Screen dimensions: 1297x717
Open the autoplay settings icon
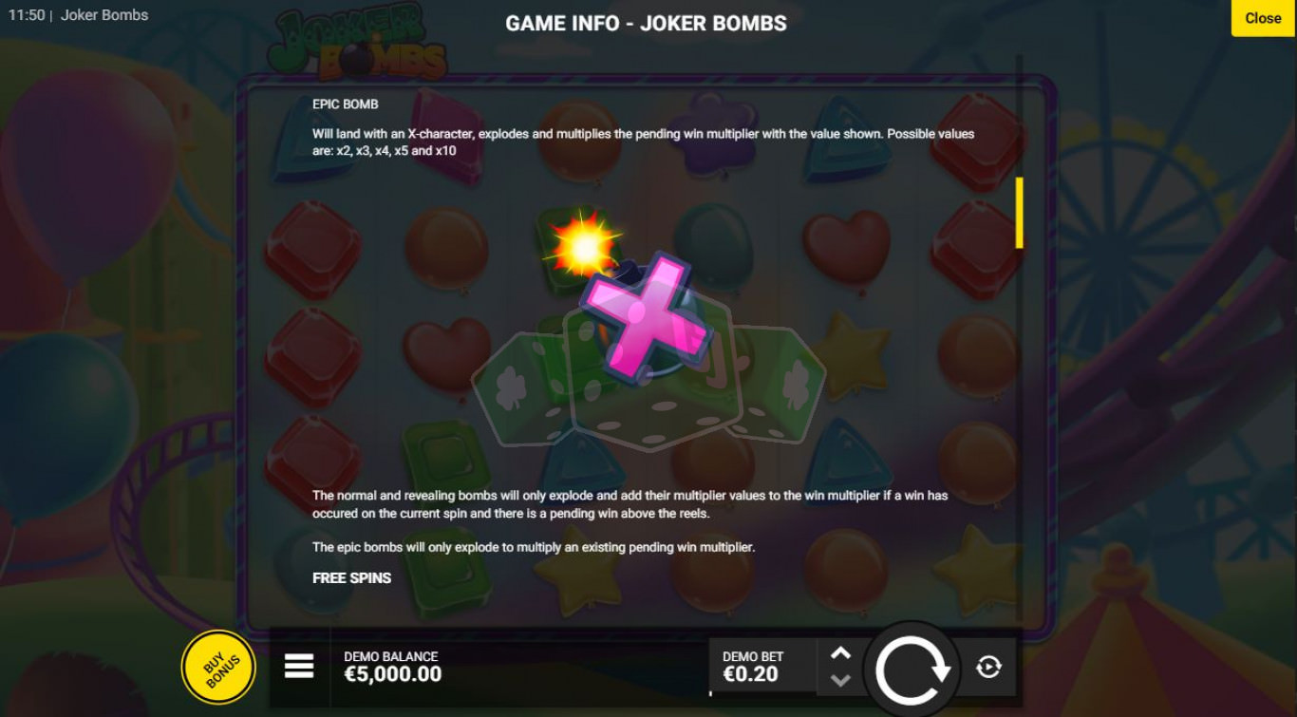coord(988,668)
